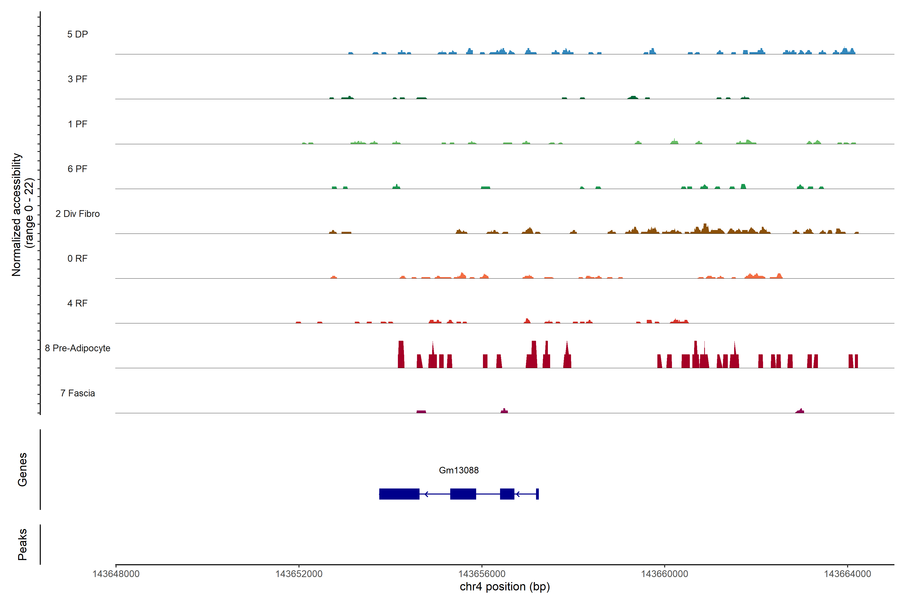Viewport: 906px width, 604px height.
Task: Click the 143652000 axis tick label
Action: [298, 574]
